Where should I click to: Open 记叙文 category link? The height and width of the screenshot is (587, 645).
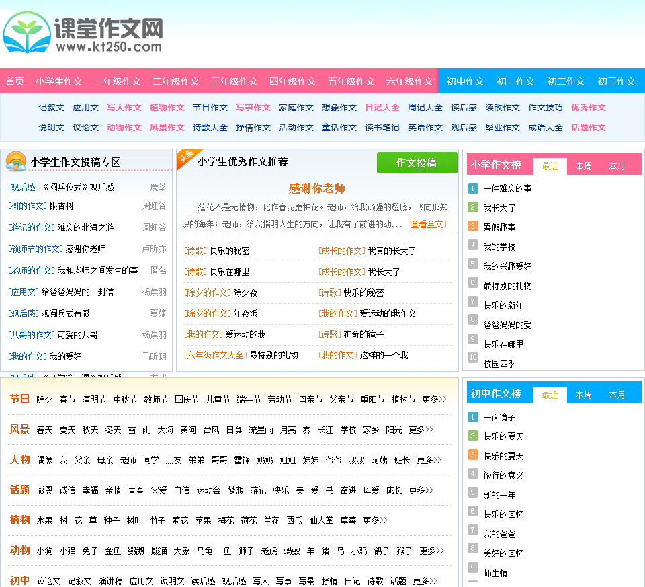(x=52, y=108)
